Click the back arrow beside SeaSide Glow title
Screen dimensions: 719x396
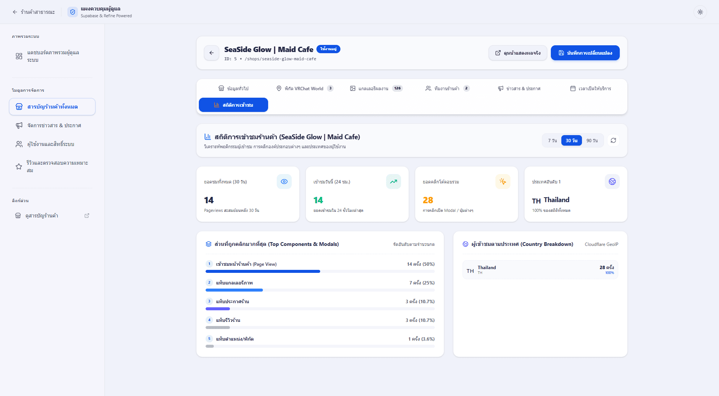pyautogui.click(x=212, y=53)
